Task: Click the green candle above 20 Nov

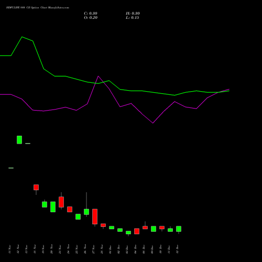Action: 53,207
